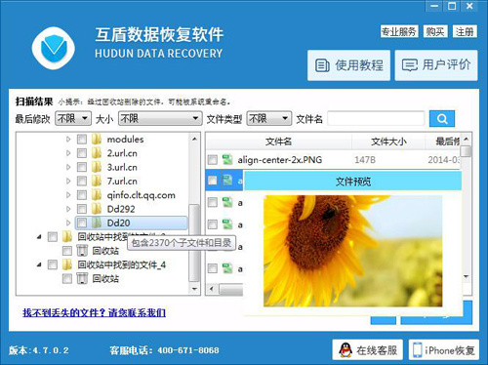
Task: Click the document icon in 使用教程
Action: point(322,65)
